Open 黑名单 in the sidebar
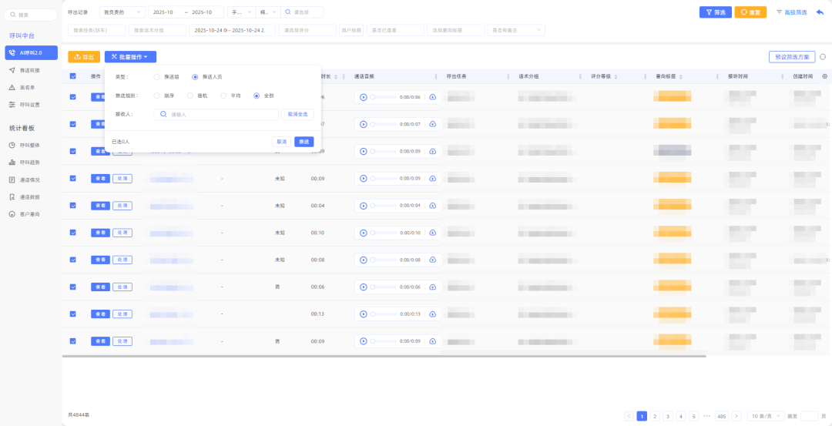832x426 pixels. (29, 87)
